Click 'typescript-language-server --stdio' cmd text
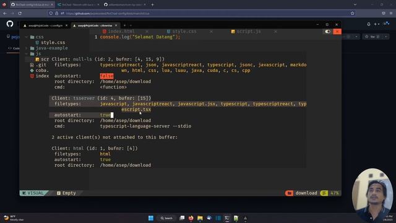The height and width of the screenshot is (223, 396). [x=145, y=126]
